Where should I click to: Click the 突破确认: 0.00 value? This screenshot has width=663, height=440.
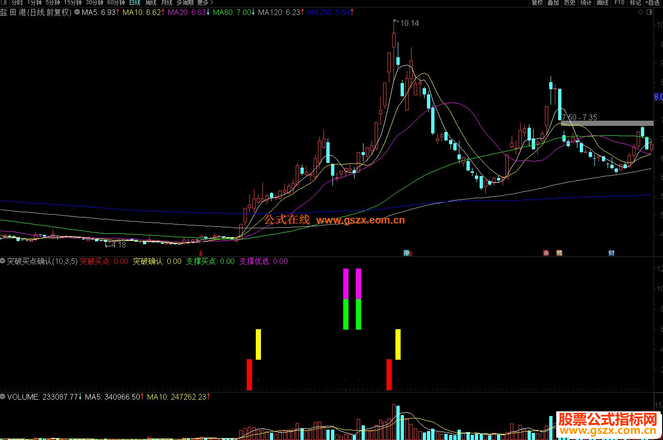pos(157,261)
